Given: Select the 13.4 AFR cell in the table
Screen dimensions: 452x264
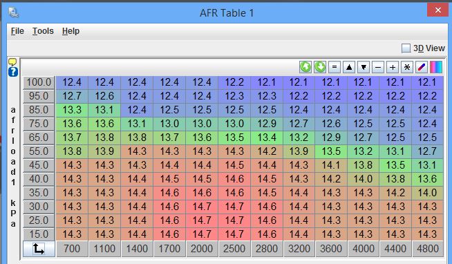Looking at the screenshot, I should click(x=267, y=138).
